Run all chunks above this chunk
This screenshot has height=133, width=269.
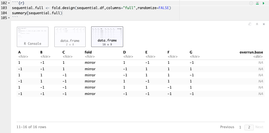click(x=257, y=3)
